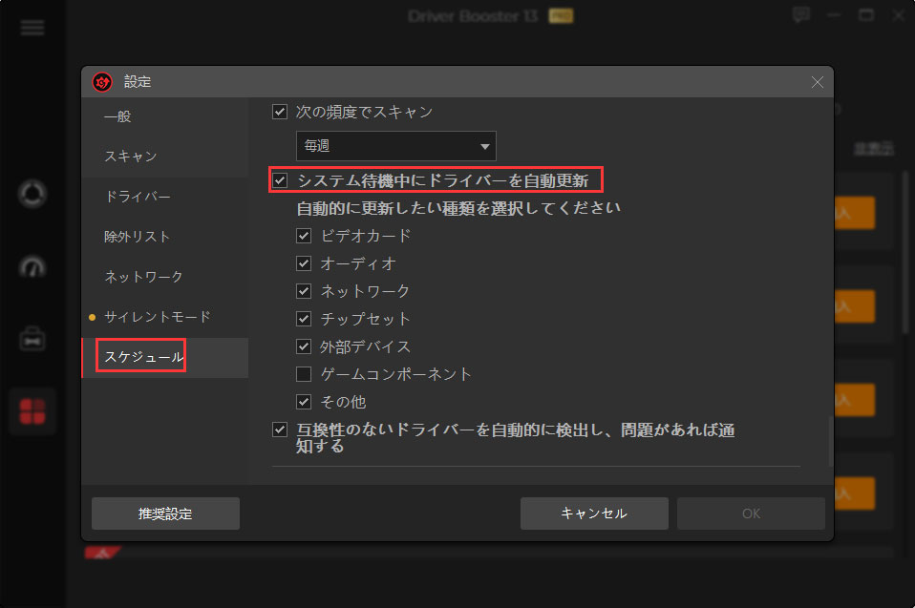
Task: Click the キャンセル button
Action: coord(594,514)
